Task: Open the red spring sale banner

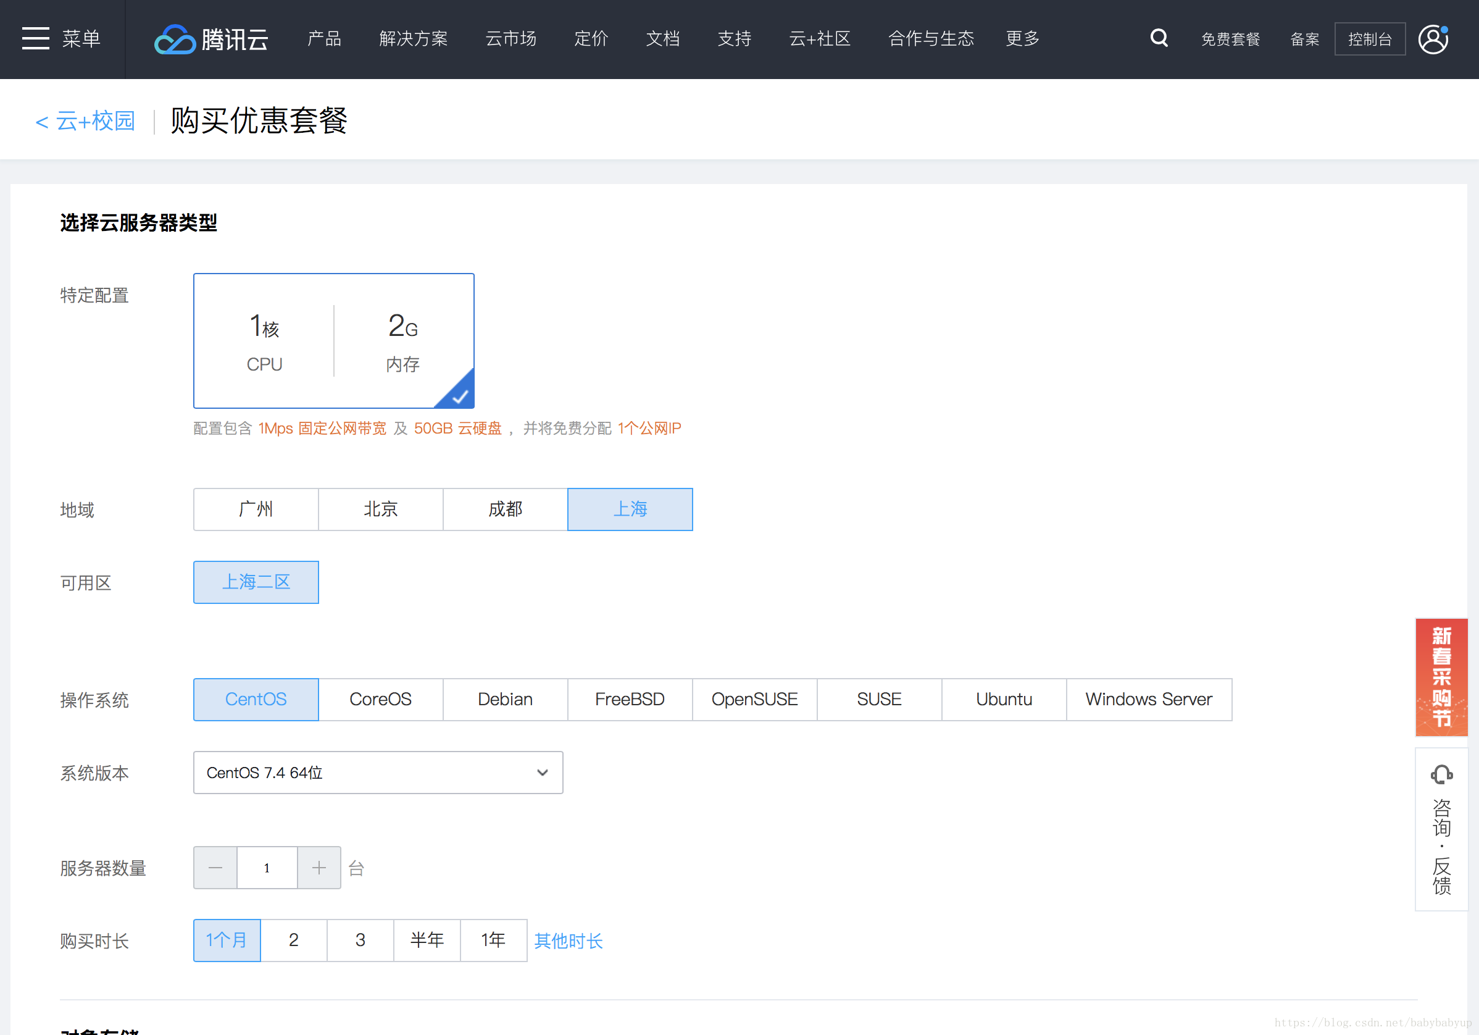Action: click(x=1441, y=677)
